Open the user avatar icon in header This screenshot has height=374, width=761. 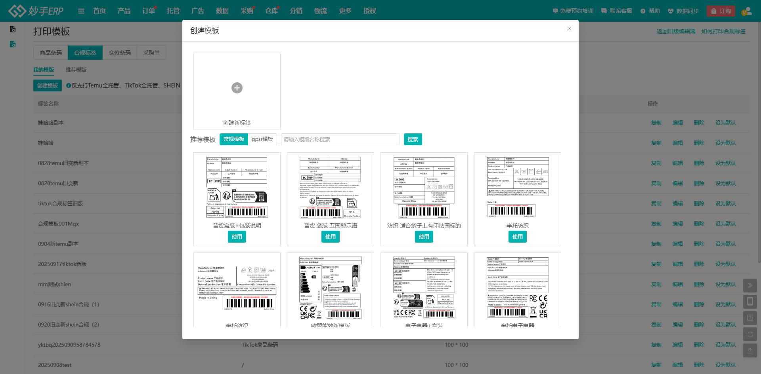pos(746,11)
